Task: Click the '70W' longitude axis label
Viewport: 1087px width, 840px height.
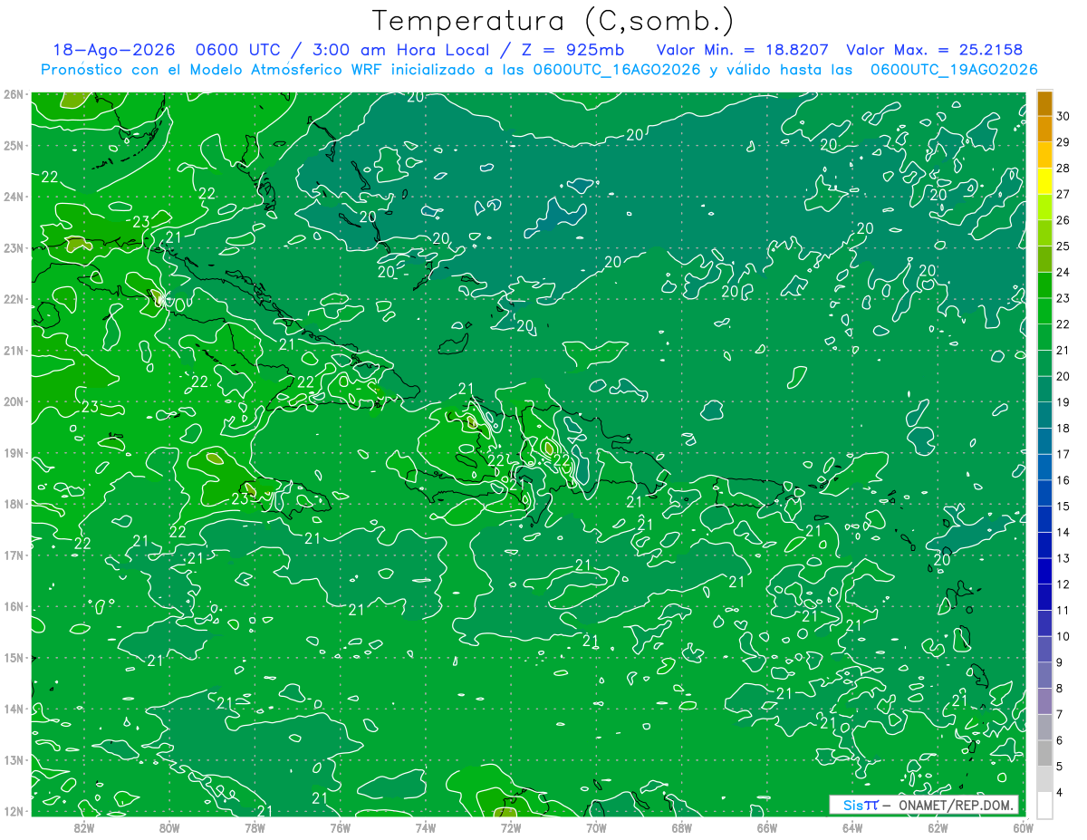Action: [596, 827]
